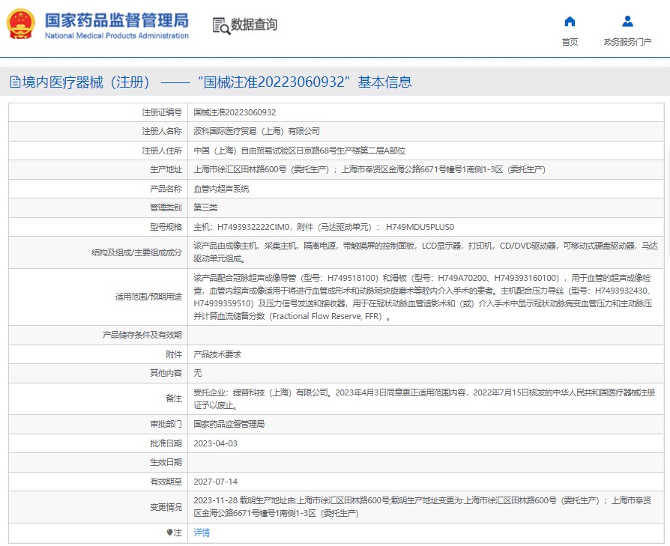This screenshot has width=670, height=546.
Task: Click the 生产地址 value row
Action: (x=369, y=169)
